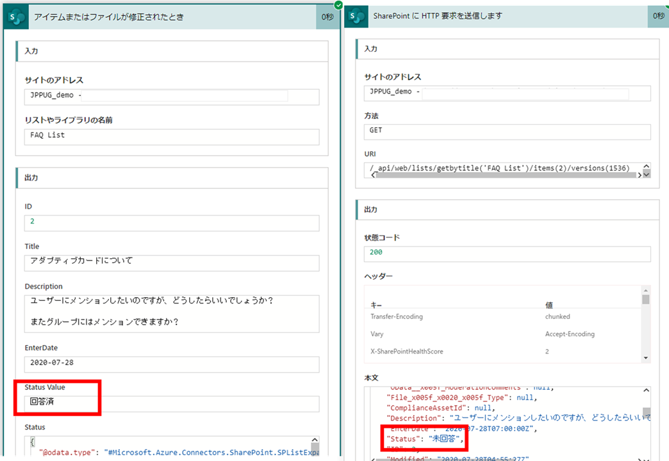Click Vary header key

[377, 334]
